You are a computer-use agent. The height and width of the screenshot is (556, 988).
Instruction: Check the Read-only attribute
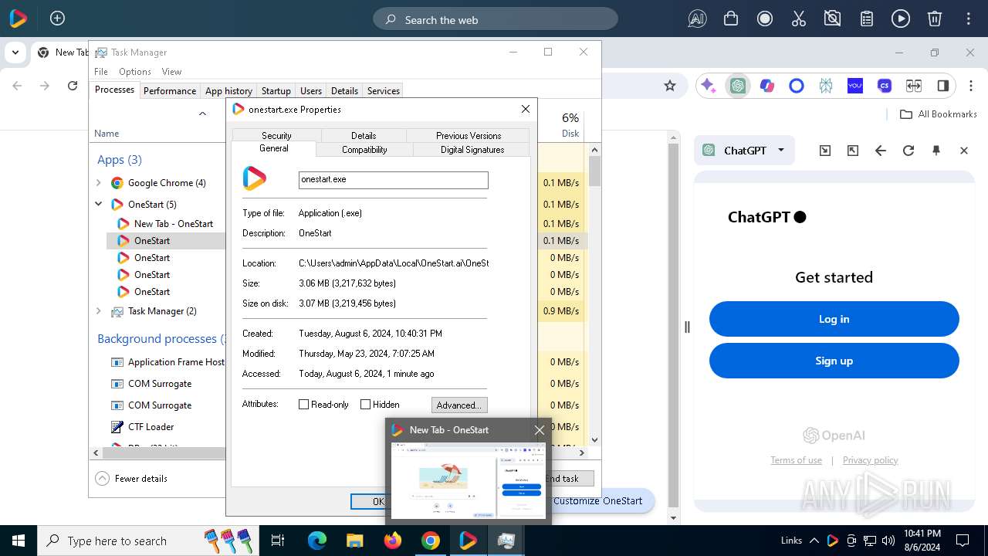click(x=303, y=404)
